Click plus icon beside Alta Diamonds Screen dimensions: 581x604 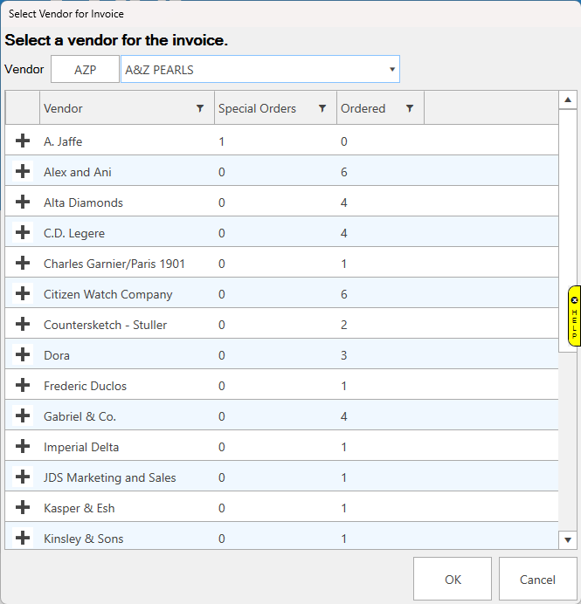[23, 202]
